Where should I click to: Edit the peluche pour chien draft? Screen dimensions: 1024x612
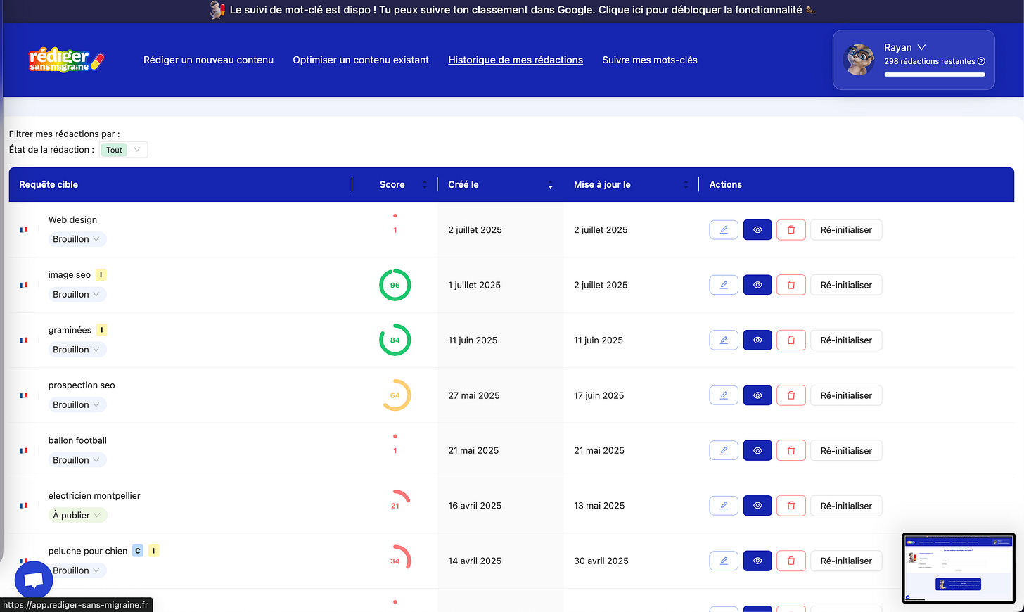click(724, 561)
